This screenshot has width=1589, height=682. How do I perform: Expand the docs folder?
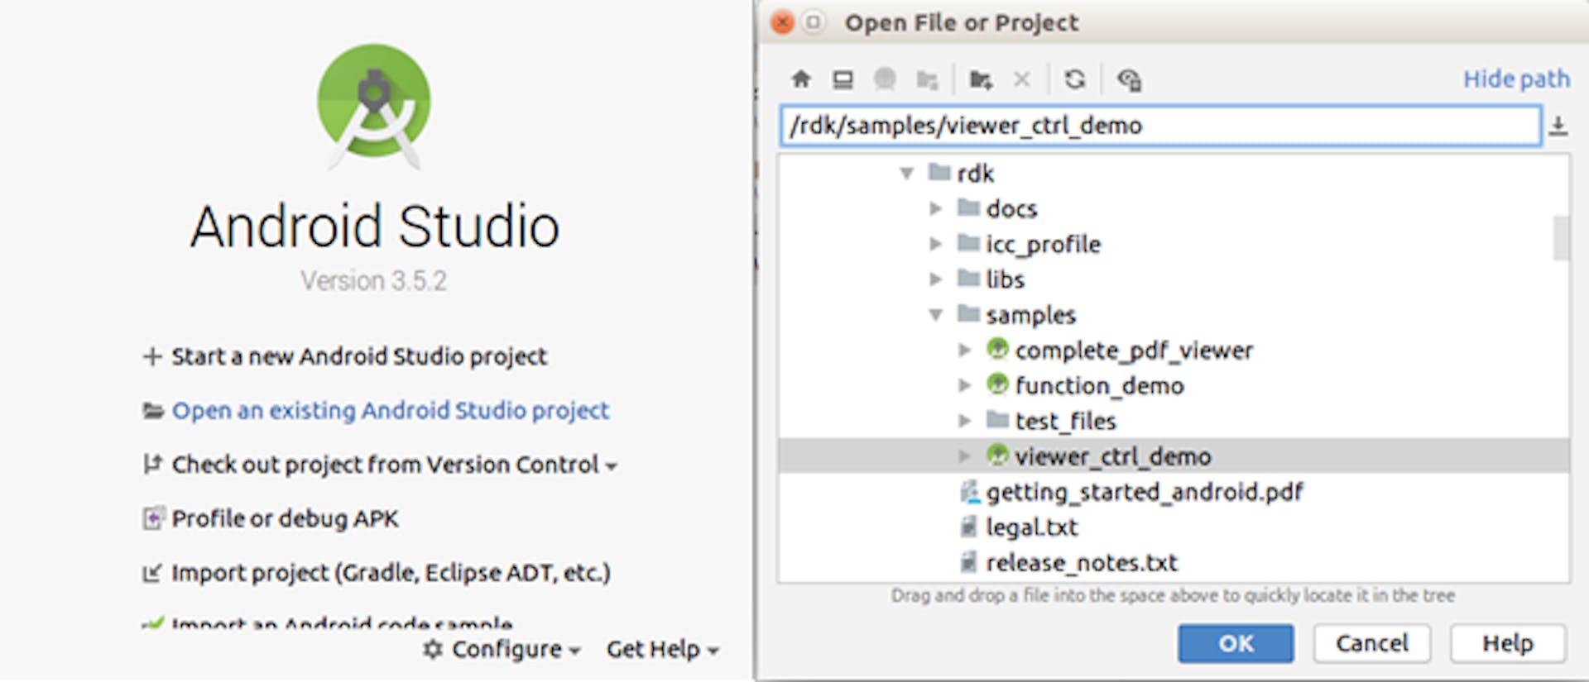(x=935, y=208)
